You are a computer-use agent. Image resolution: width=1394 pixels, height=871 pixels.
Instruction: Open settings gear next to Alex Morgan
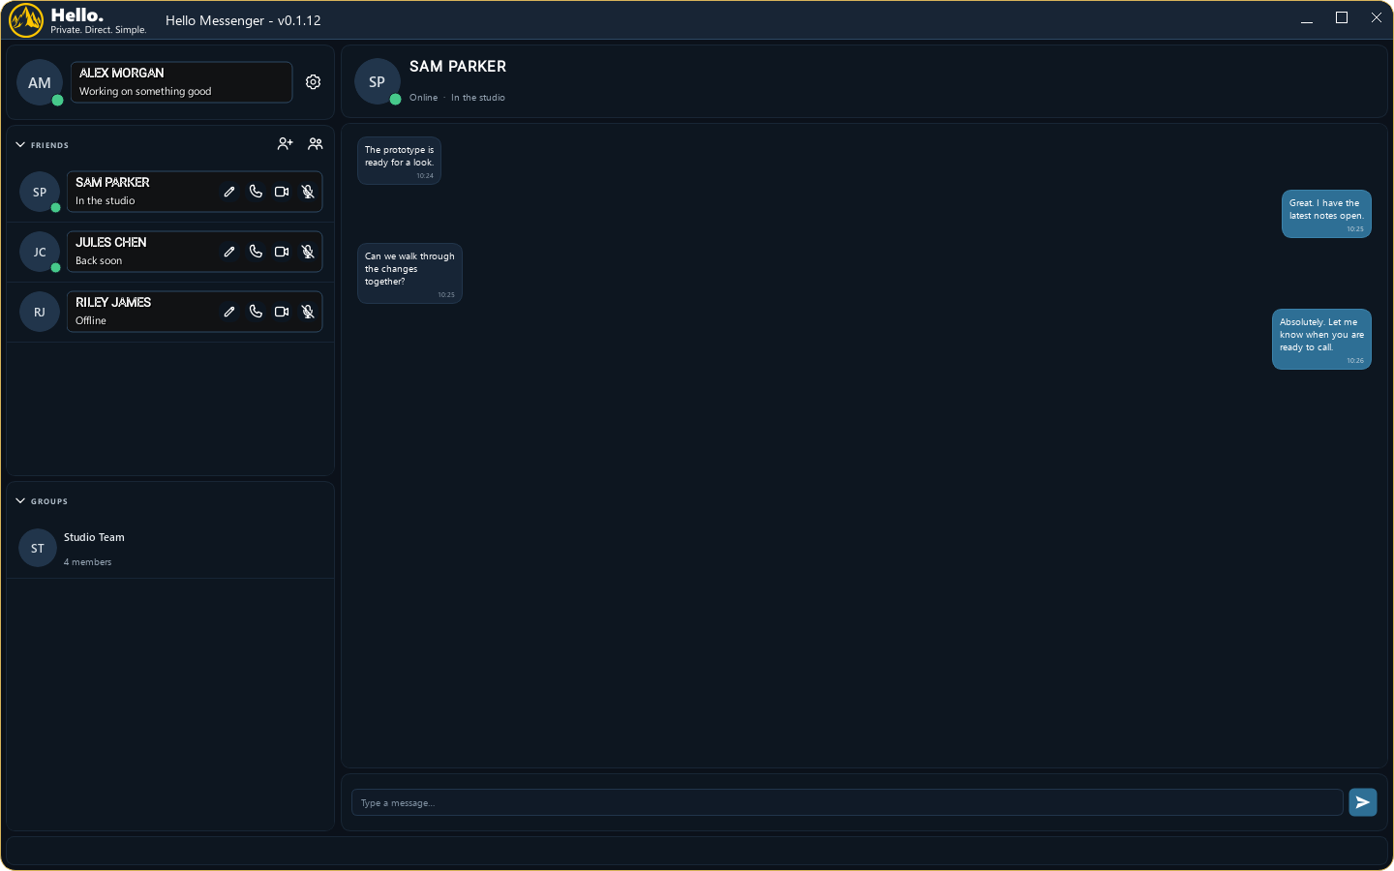(x=313, y=82)
